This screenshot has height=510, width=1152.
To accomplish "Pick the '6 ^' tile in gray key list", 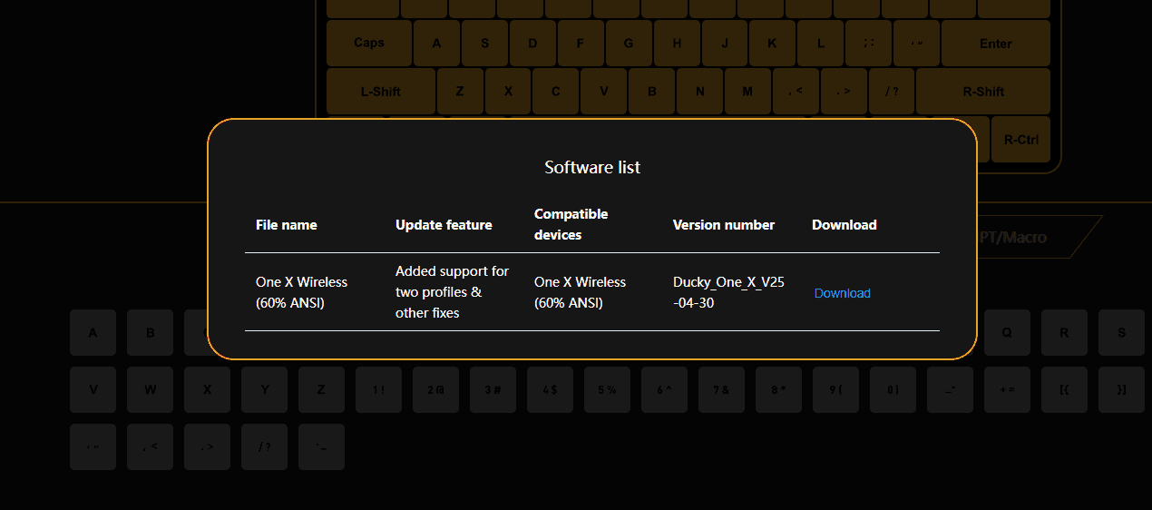I will pyautogui.click(x=664, y=389).
